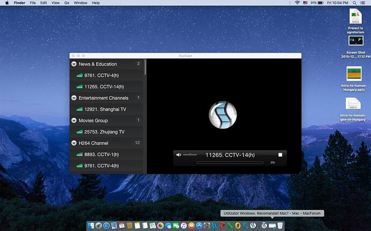Adjust the volume slider in player controls

[x=190, y=155]
